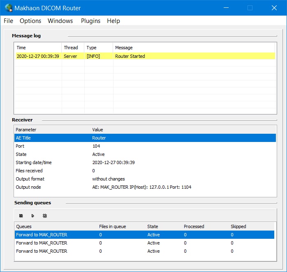Click the Time column header in Message log
Viewport: 287px width, 272px height.
[38, 48]
